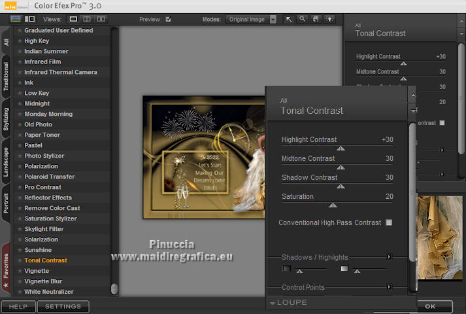Image resolution: width=466 pixels, height=314 pixels.
Task: Toggle the favorite star for Indian Summer
Action: pos(20,51)
